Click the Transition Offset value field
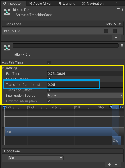 [x=85, y=90]
